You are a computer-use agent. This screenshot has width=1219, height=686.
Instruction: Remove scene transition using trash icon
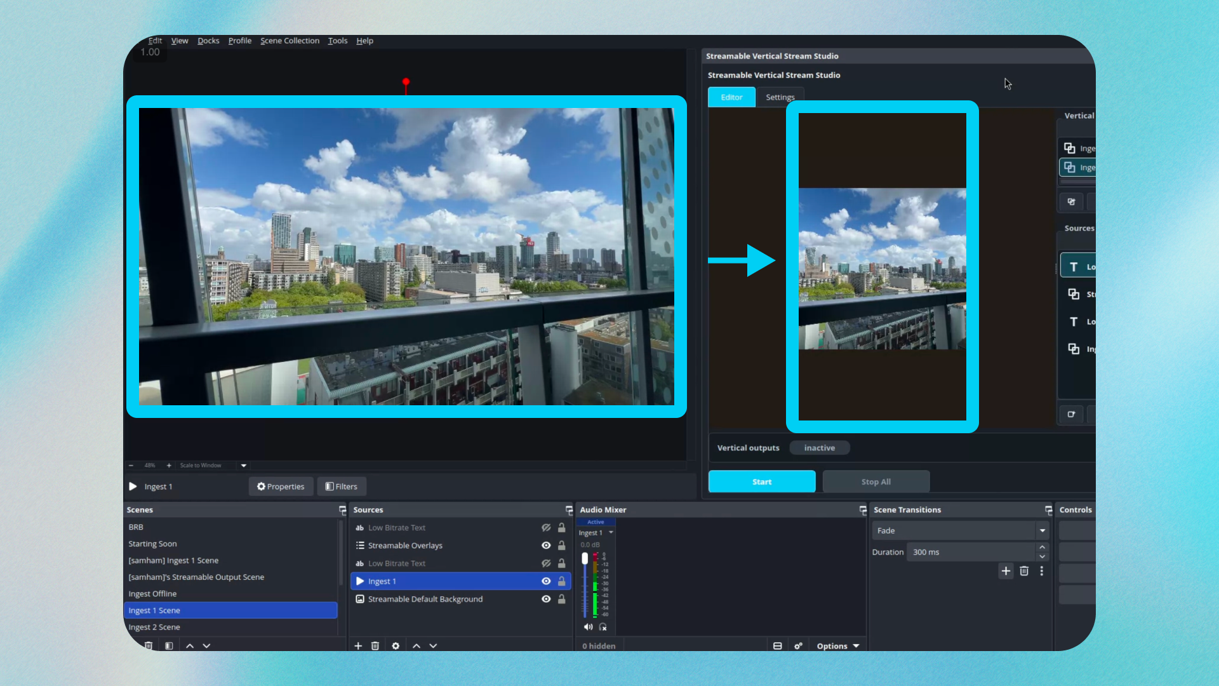click(x=1024, y=571)
